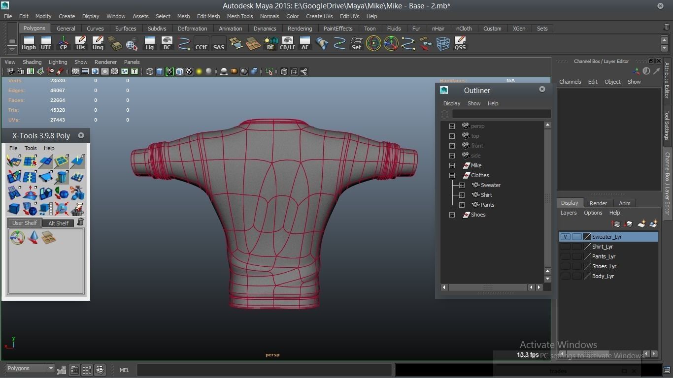Create new layer from selected objects icon
This screenshot has height=378, width=673.
point(653,224)
